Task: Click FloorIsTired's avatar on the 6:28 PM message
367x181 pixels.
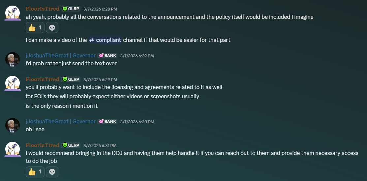Action: pos(13,13)
